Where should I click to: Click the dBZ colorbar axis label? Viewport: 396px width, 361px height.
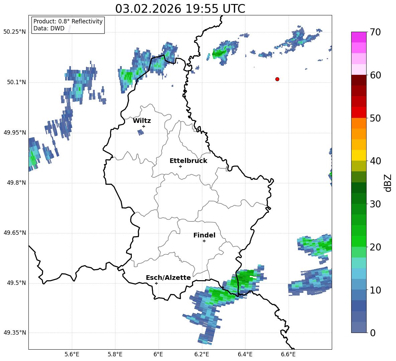pyautogui.click(x=388, y=183)
